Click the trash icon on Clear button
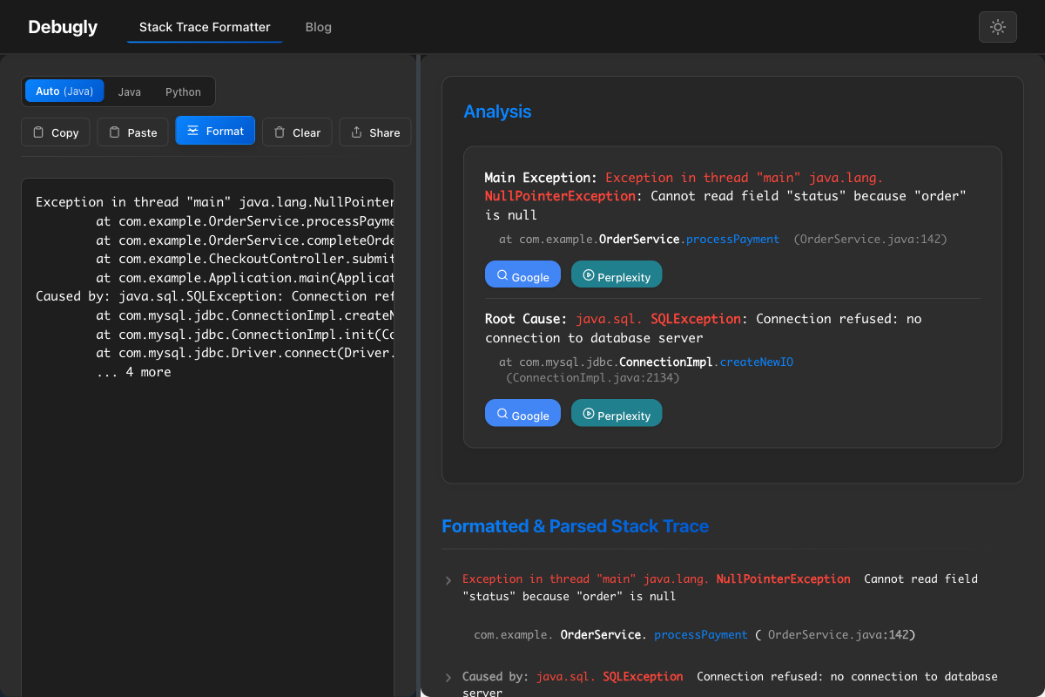1045x697 pixels. 280,132
